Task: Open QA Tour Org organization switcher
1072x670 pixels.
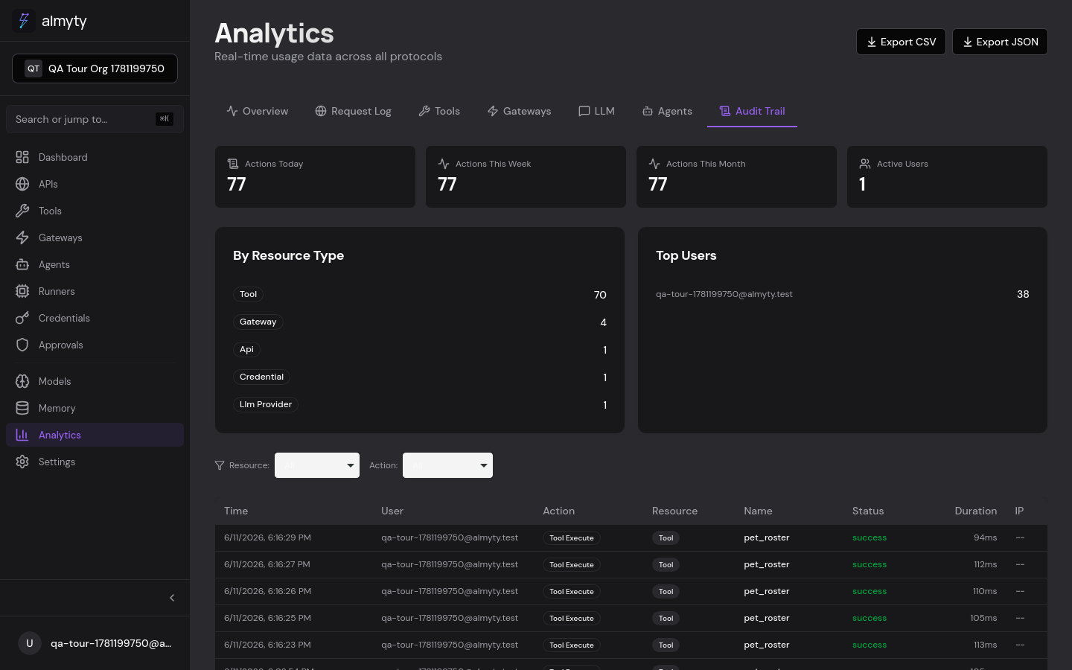Action: [x=95, y=68]
